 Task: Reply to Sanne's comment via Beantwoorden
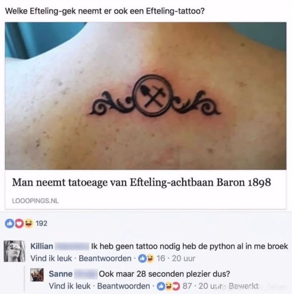pyautogui.click(x=123, y=286)
